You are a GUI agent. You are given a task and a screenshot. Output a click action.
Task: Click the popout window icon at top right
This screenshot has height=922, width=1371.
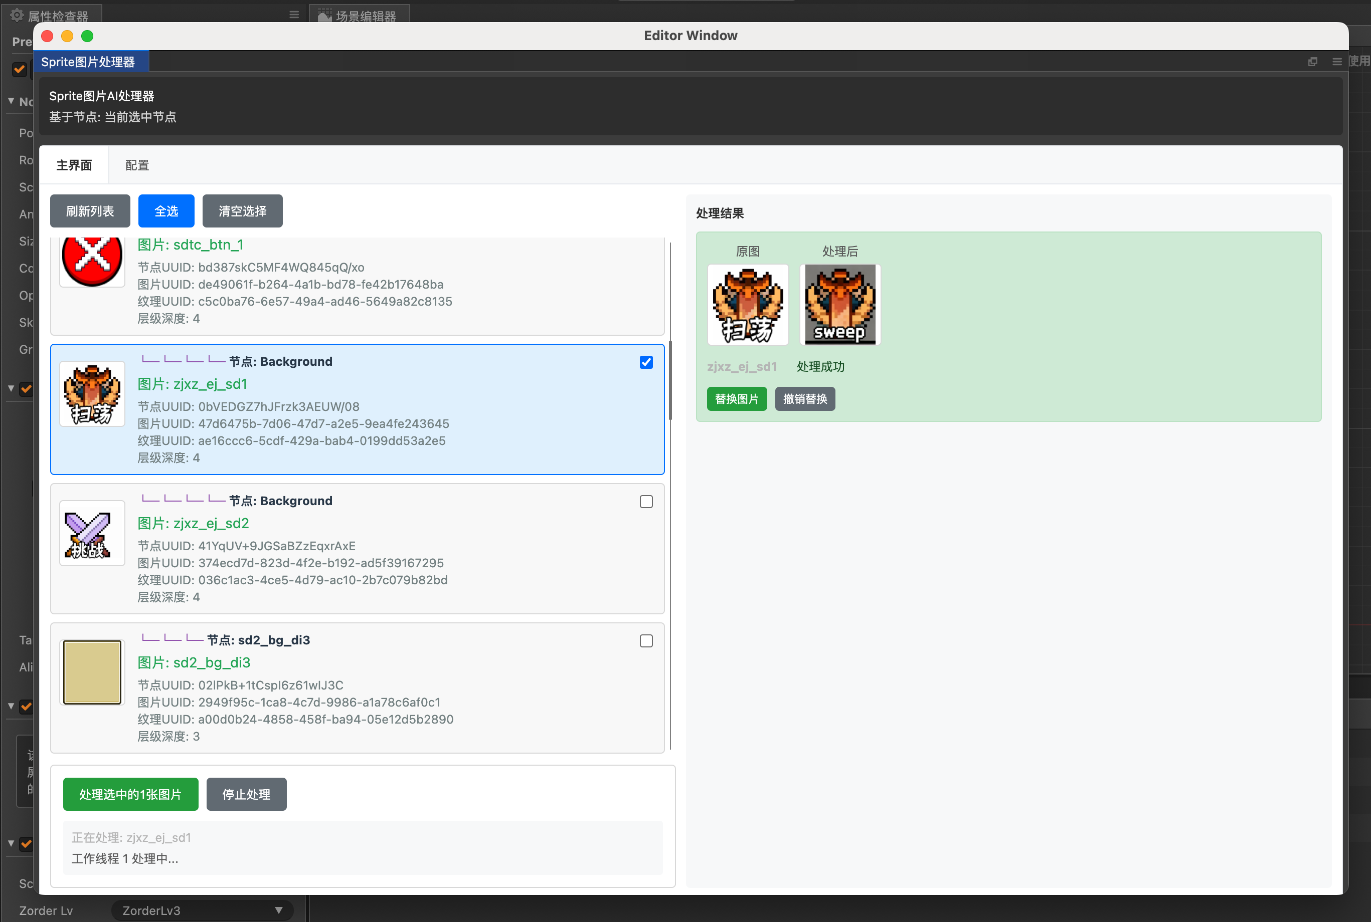[1312, 62]
